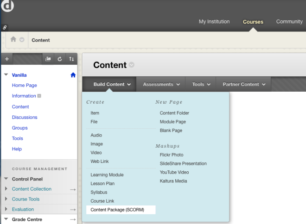Viewport: 306px width, 224px height.
Task: Choose YouTube Video mashup
Action: (174, 172)
